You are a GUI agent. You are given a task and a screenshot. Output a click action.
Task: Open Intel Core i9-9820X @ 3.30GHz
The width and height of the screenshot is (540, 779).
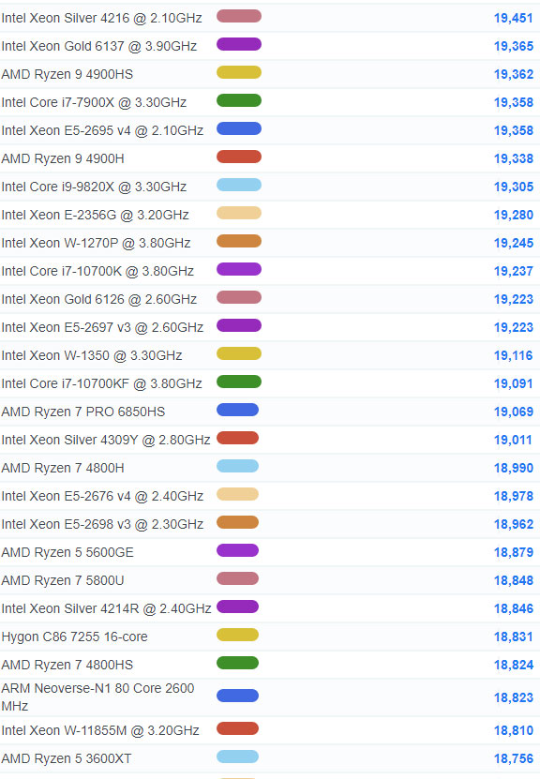tap(94, 187)
